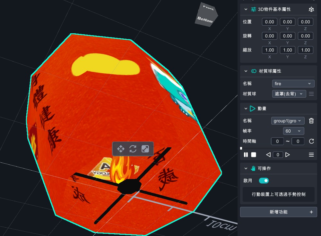This screenshot has height=236, width=321.
Task: Open the material sphere list menu icon
Action: (311, 94)
